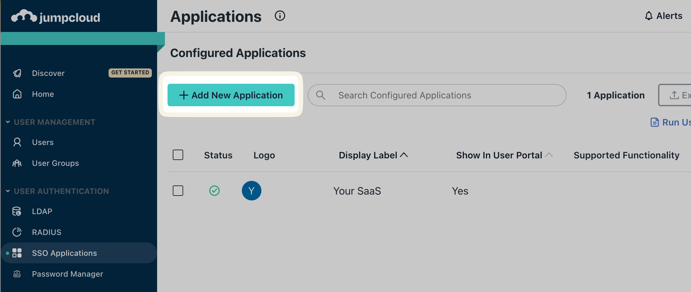Viewport: 691px width, 292px height.
Task: Click the Home house icon
Action: click(x=17, y=94)
